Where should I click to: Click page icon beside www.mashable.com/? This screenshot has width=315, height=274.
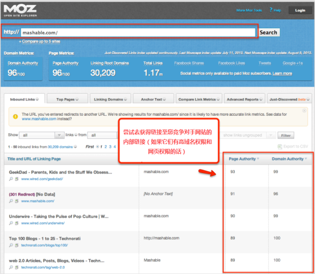(x=16, y=201)
